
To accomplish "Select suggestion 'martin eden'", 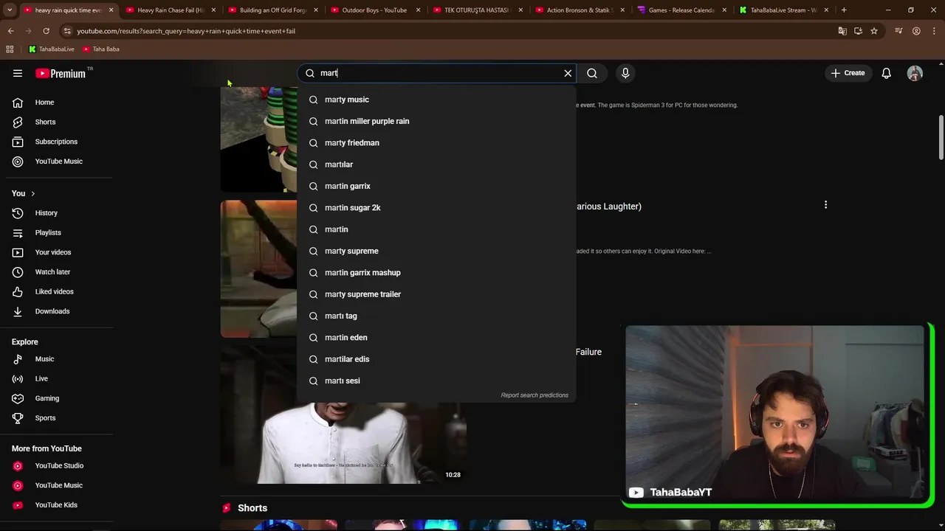I will tap(436, 338).
